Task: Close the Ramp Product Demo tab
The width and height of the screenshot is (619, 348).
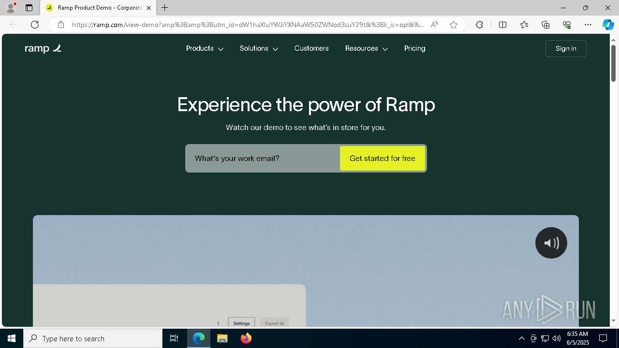Action: (x=148, y=8)
